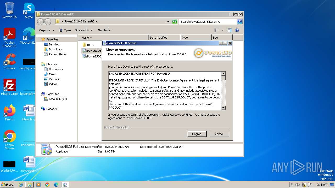Open Music library
This screenshot has height=188, width=335.
point(50,74)
